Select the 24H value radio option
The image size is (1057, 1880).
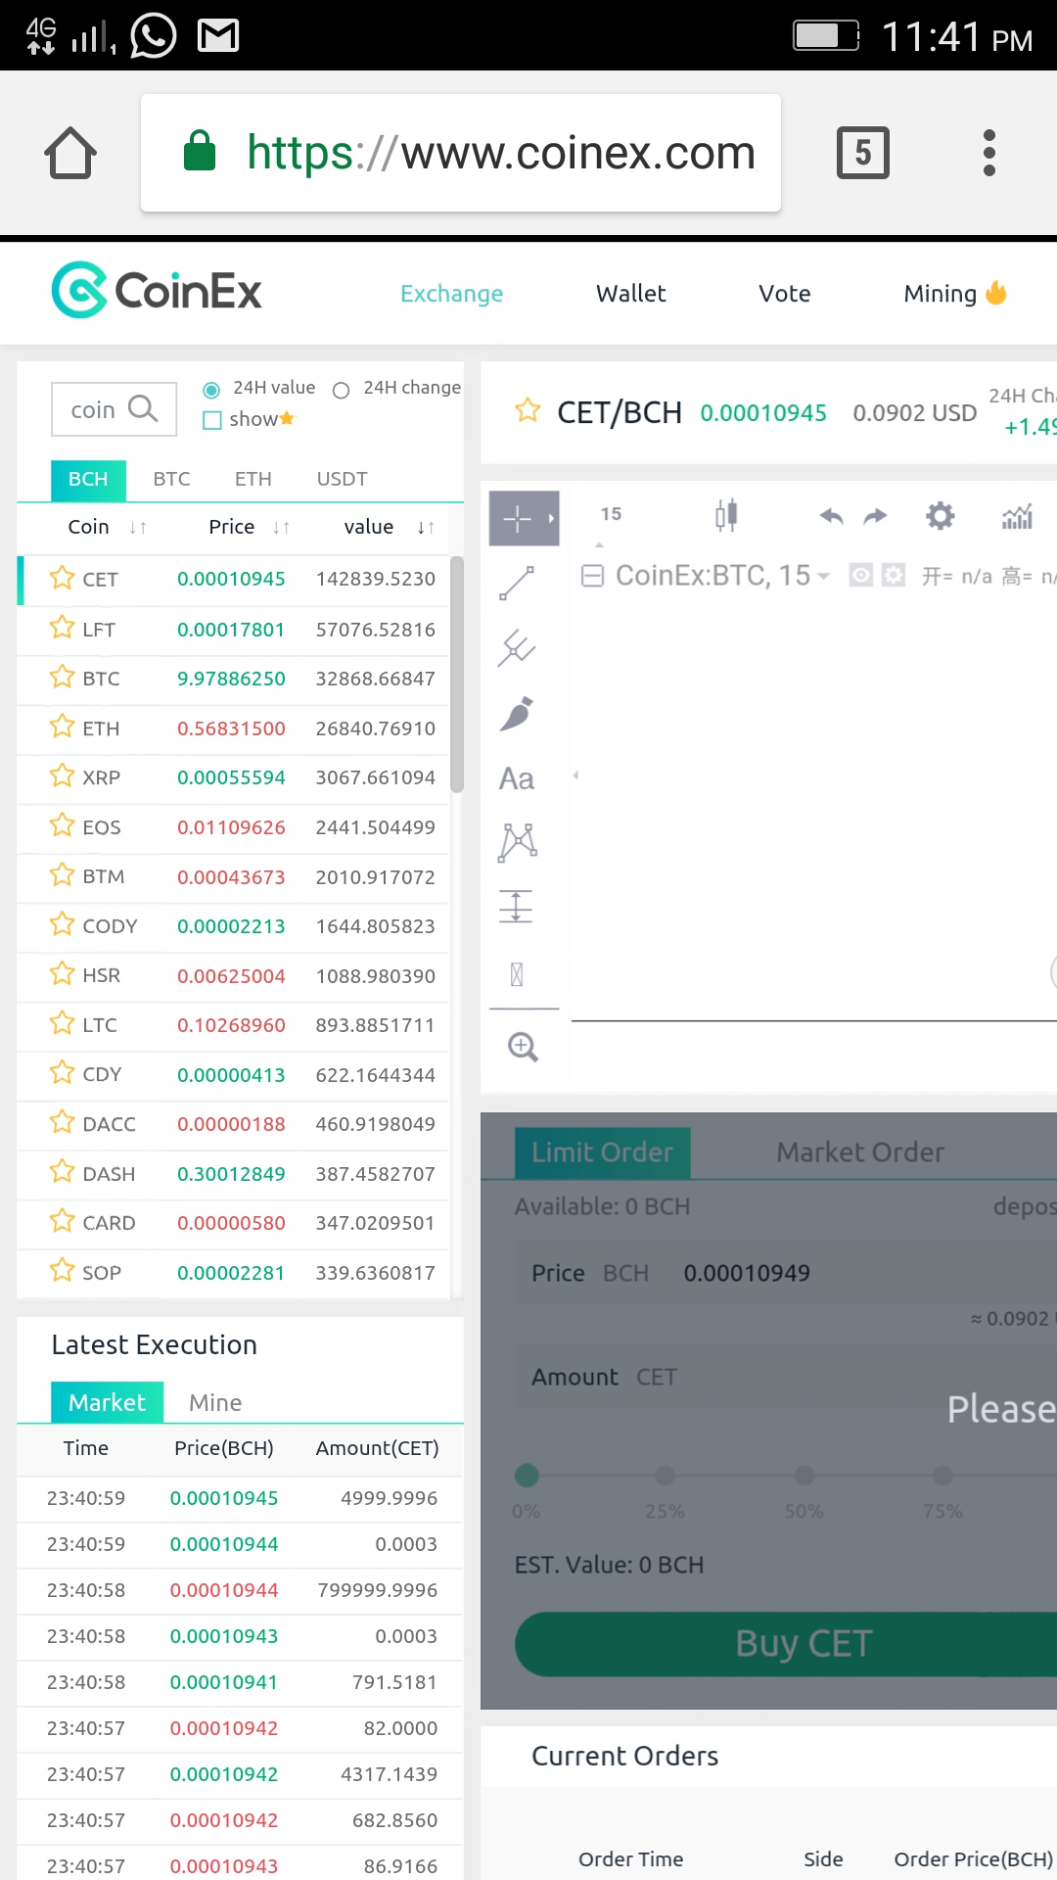(x=211, y=390)
